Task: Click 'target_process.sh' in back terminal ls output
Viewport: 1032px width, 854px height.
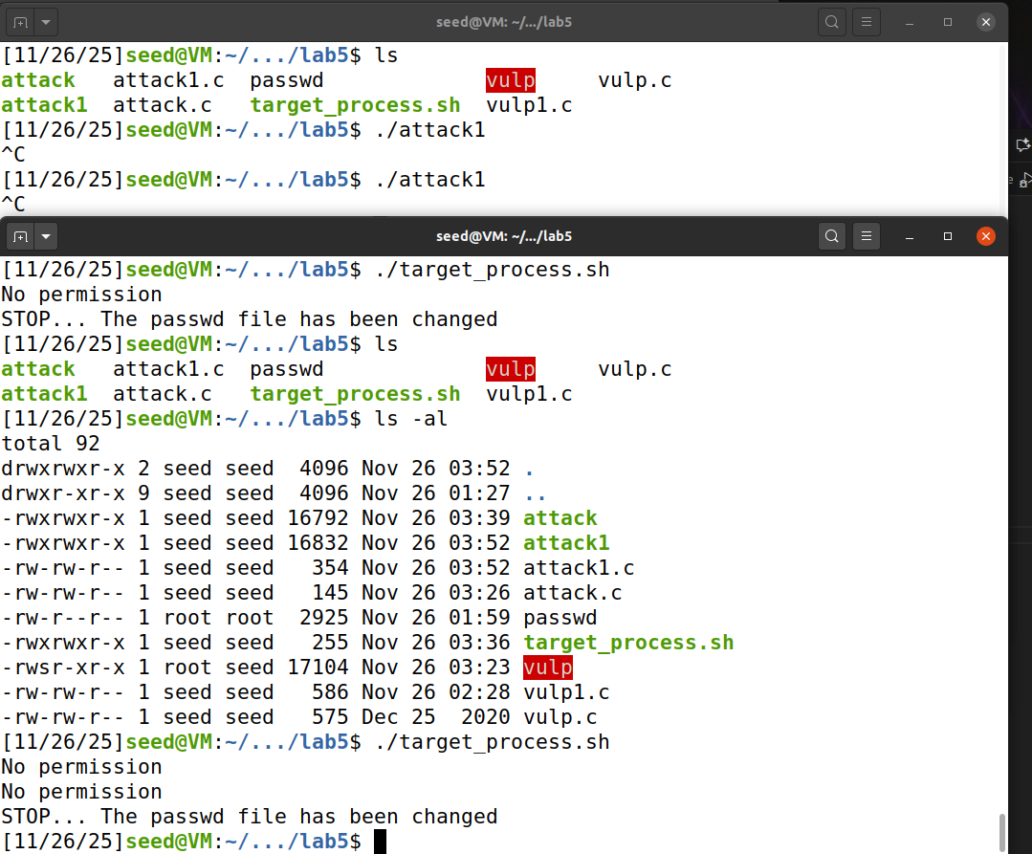Action: [356, 105]
